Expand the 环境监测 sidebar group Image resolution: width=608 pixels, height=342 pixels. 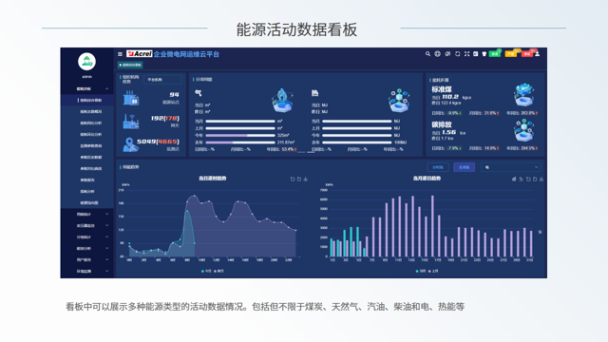click(x=87, y=271)
